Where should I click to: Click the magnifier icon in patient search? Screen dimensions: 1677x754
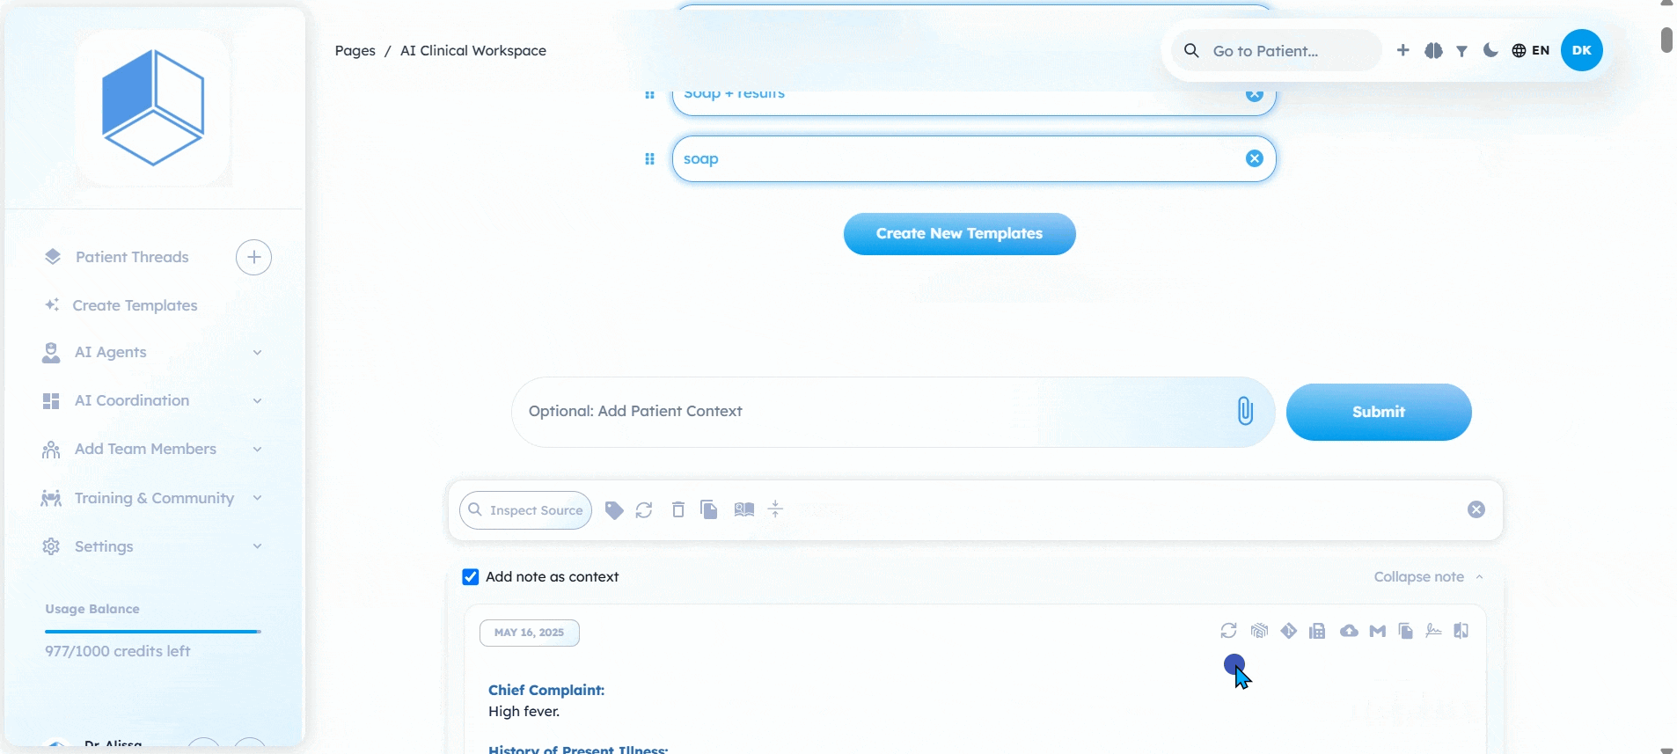1191,51
